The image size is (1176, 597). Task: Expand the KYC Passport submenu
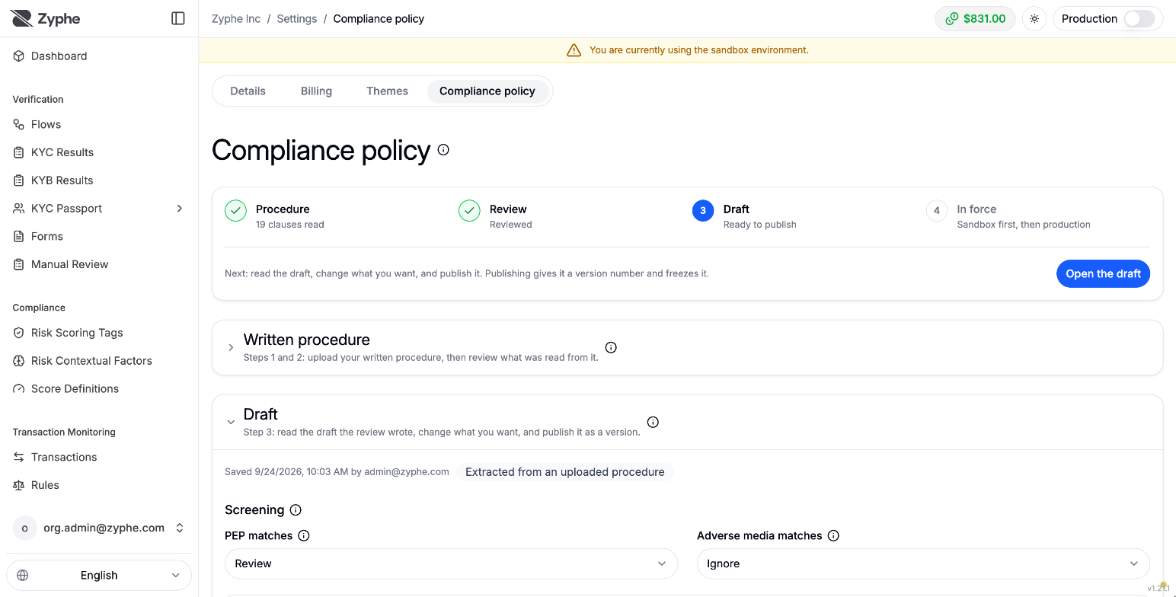tap(180, 209)
